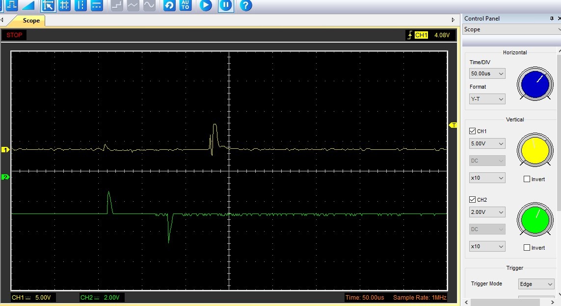Select the horizontal cursors icon
This screenshot has height=306, width=561.
pos(97,5)
